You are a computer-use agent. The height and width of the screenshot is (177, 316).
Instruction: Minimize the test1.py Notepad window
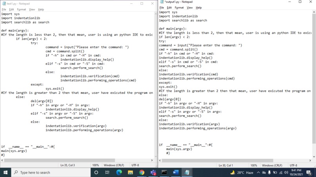[x=131, y=4]
